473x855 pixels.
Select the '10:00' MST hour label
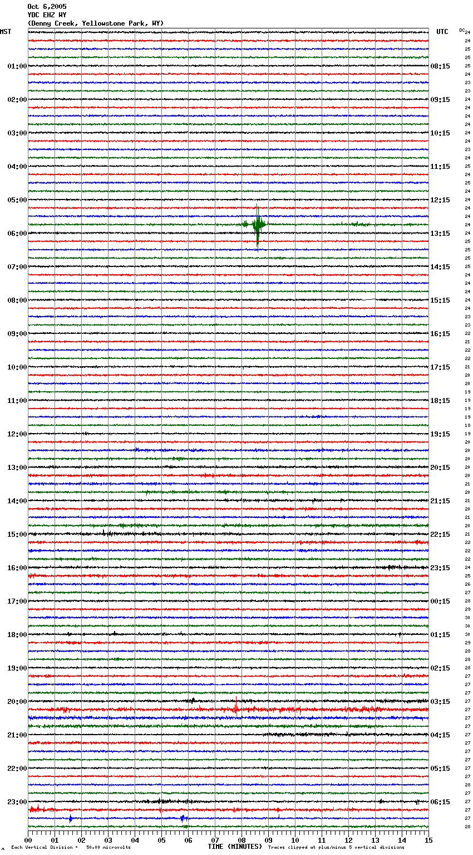(x=17, y=367)
